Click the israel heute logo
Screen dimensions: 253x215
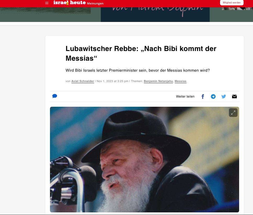pyautogui.click(x=69, y=3)
